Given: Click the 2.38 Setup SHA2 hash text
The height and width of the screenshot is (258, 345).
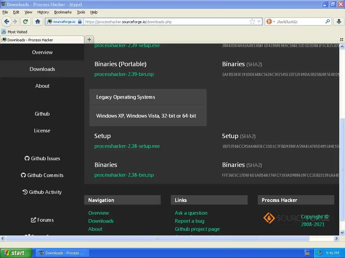Looking at the screenshot, I should click(281, 146).
